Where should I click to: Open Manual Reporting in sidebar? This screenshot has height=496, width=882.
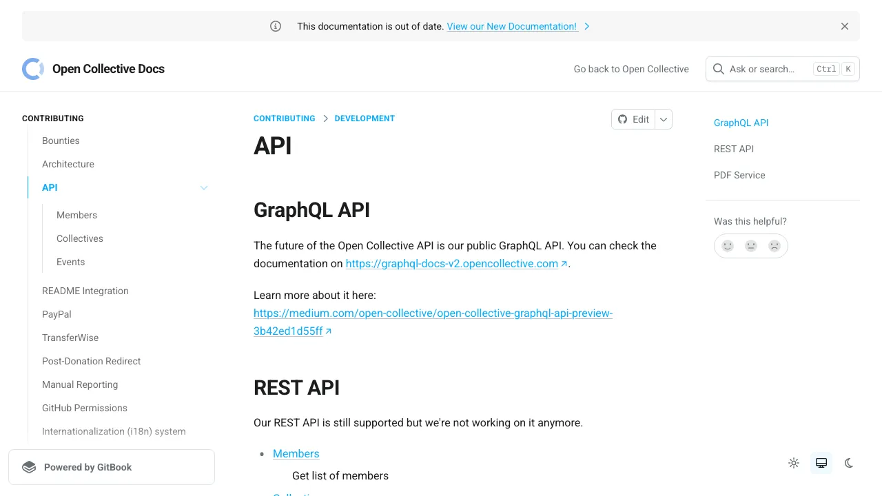tap(80, 384)
